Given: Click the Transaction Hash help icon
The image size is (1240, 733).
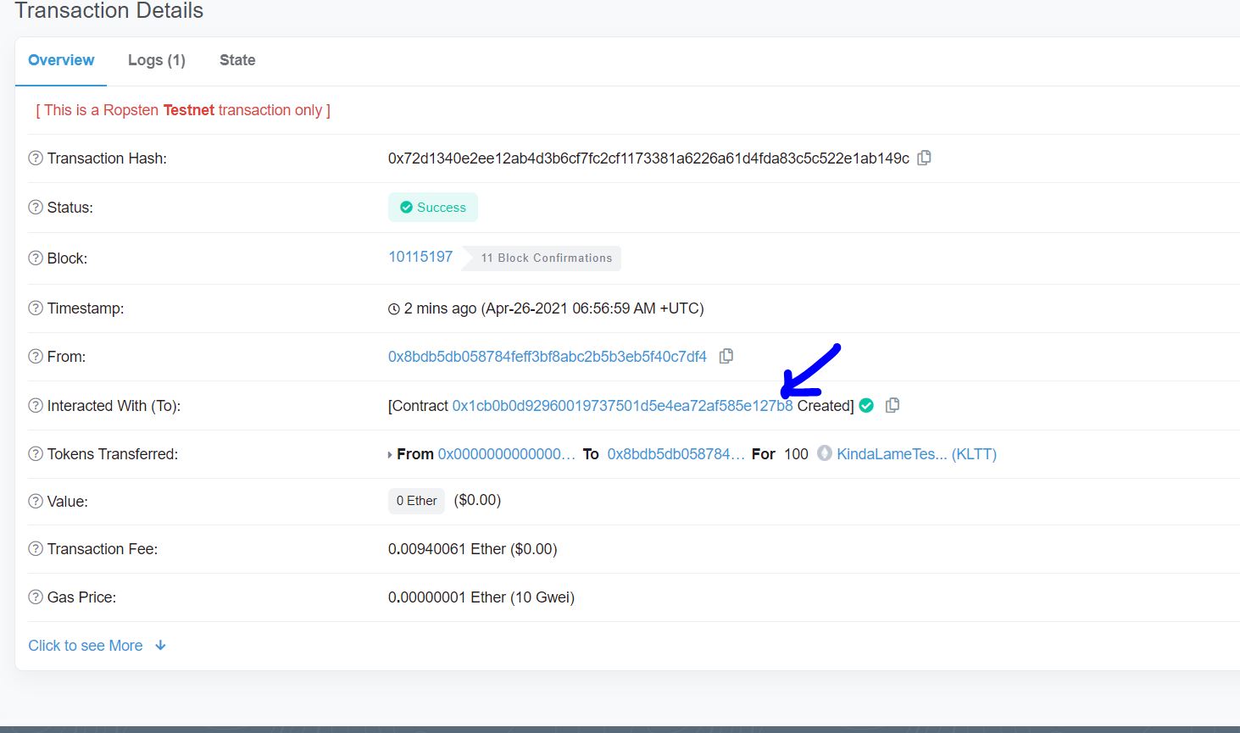Looking at the screenshot, I should click(36, 158).
